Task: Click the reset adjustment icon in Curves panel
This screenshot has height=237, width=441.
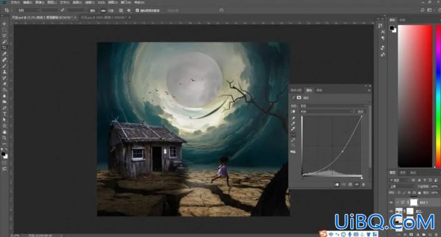Action: tap(350, 184)
